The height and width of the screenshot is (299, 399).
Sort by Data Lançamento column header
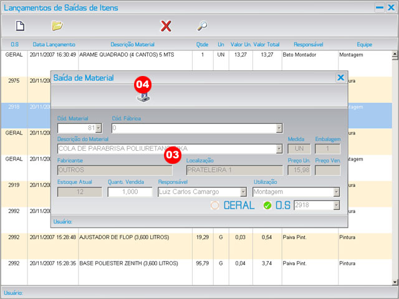pyautogui.click(x=54, y=45)
